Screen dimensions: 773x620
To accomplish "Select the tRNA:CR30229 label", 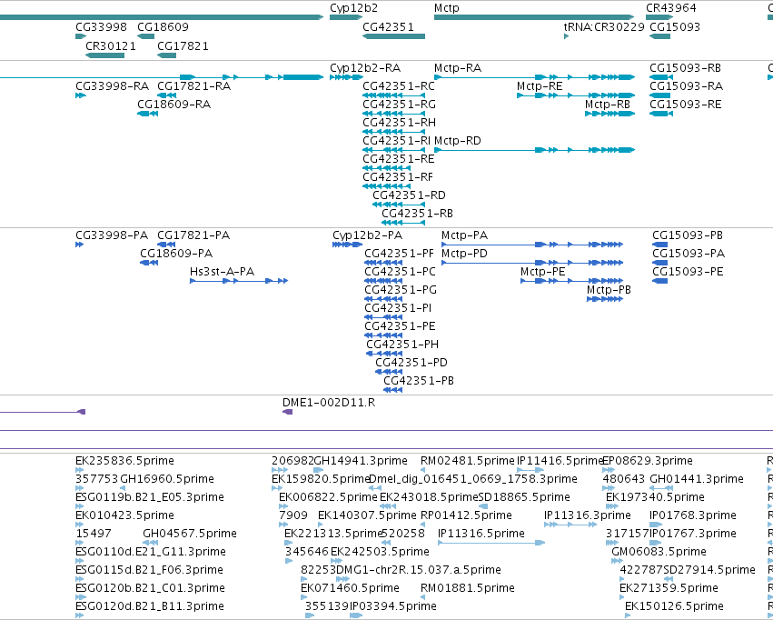I will [604, 26].
